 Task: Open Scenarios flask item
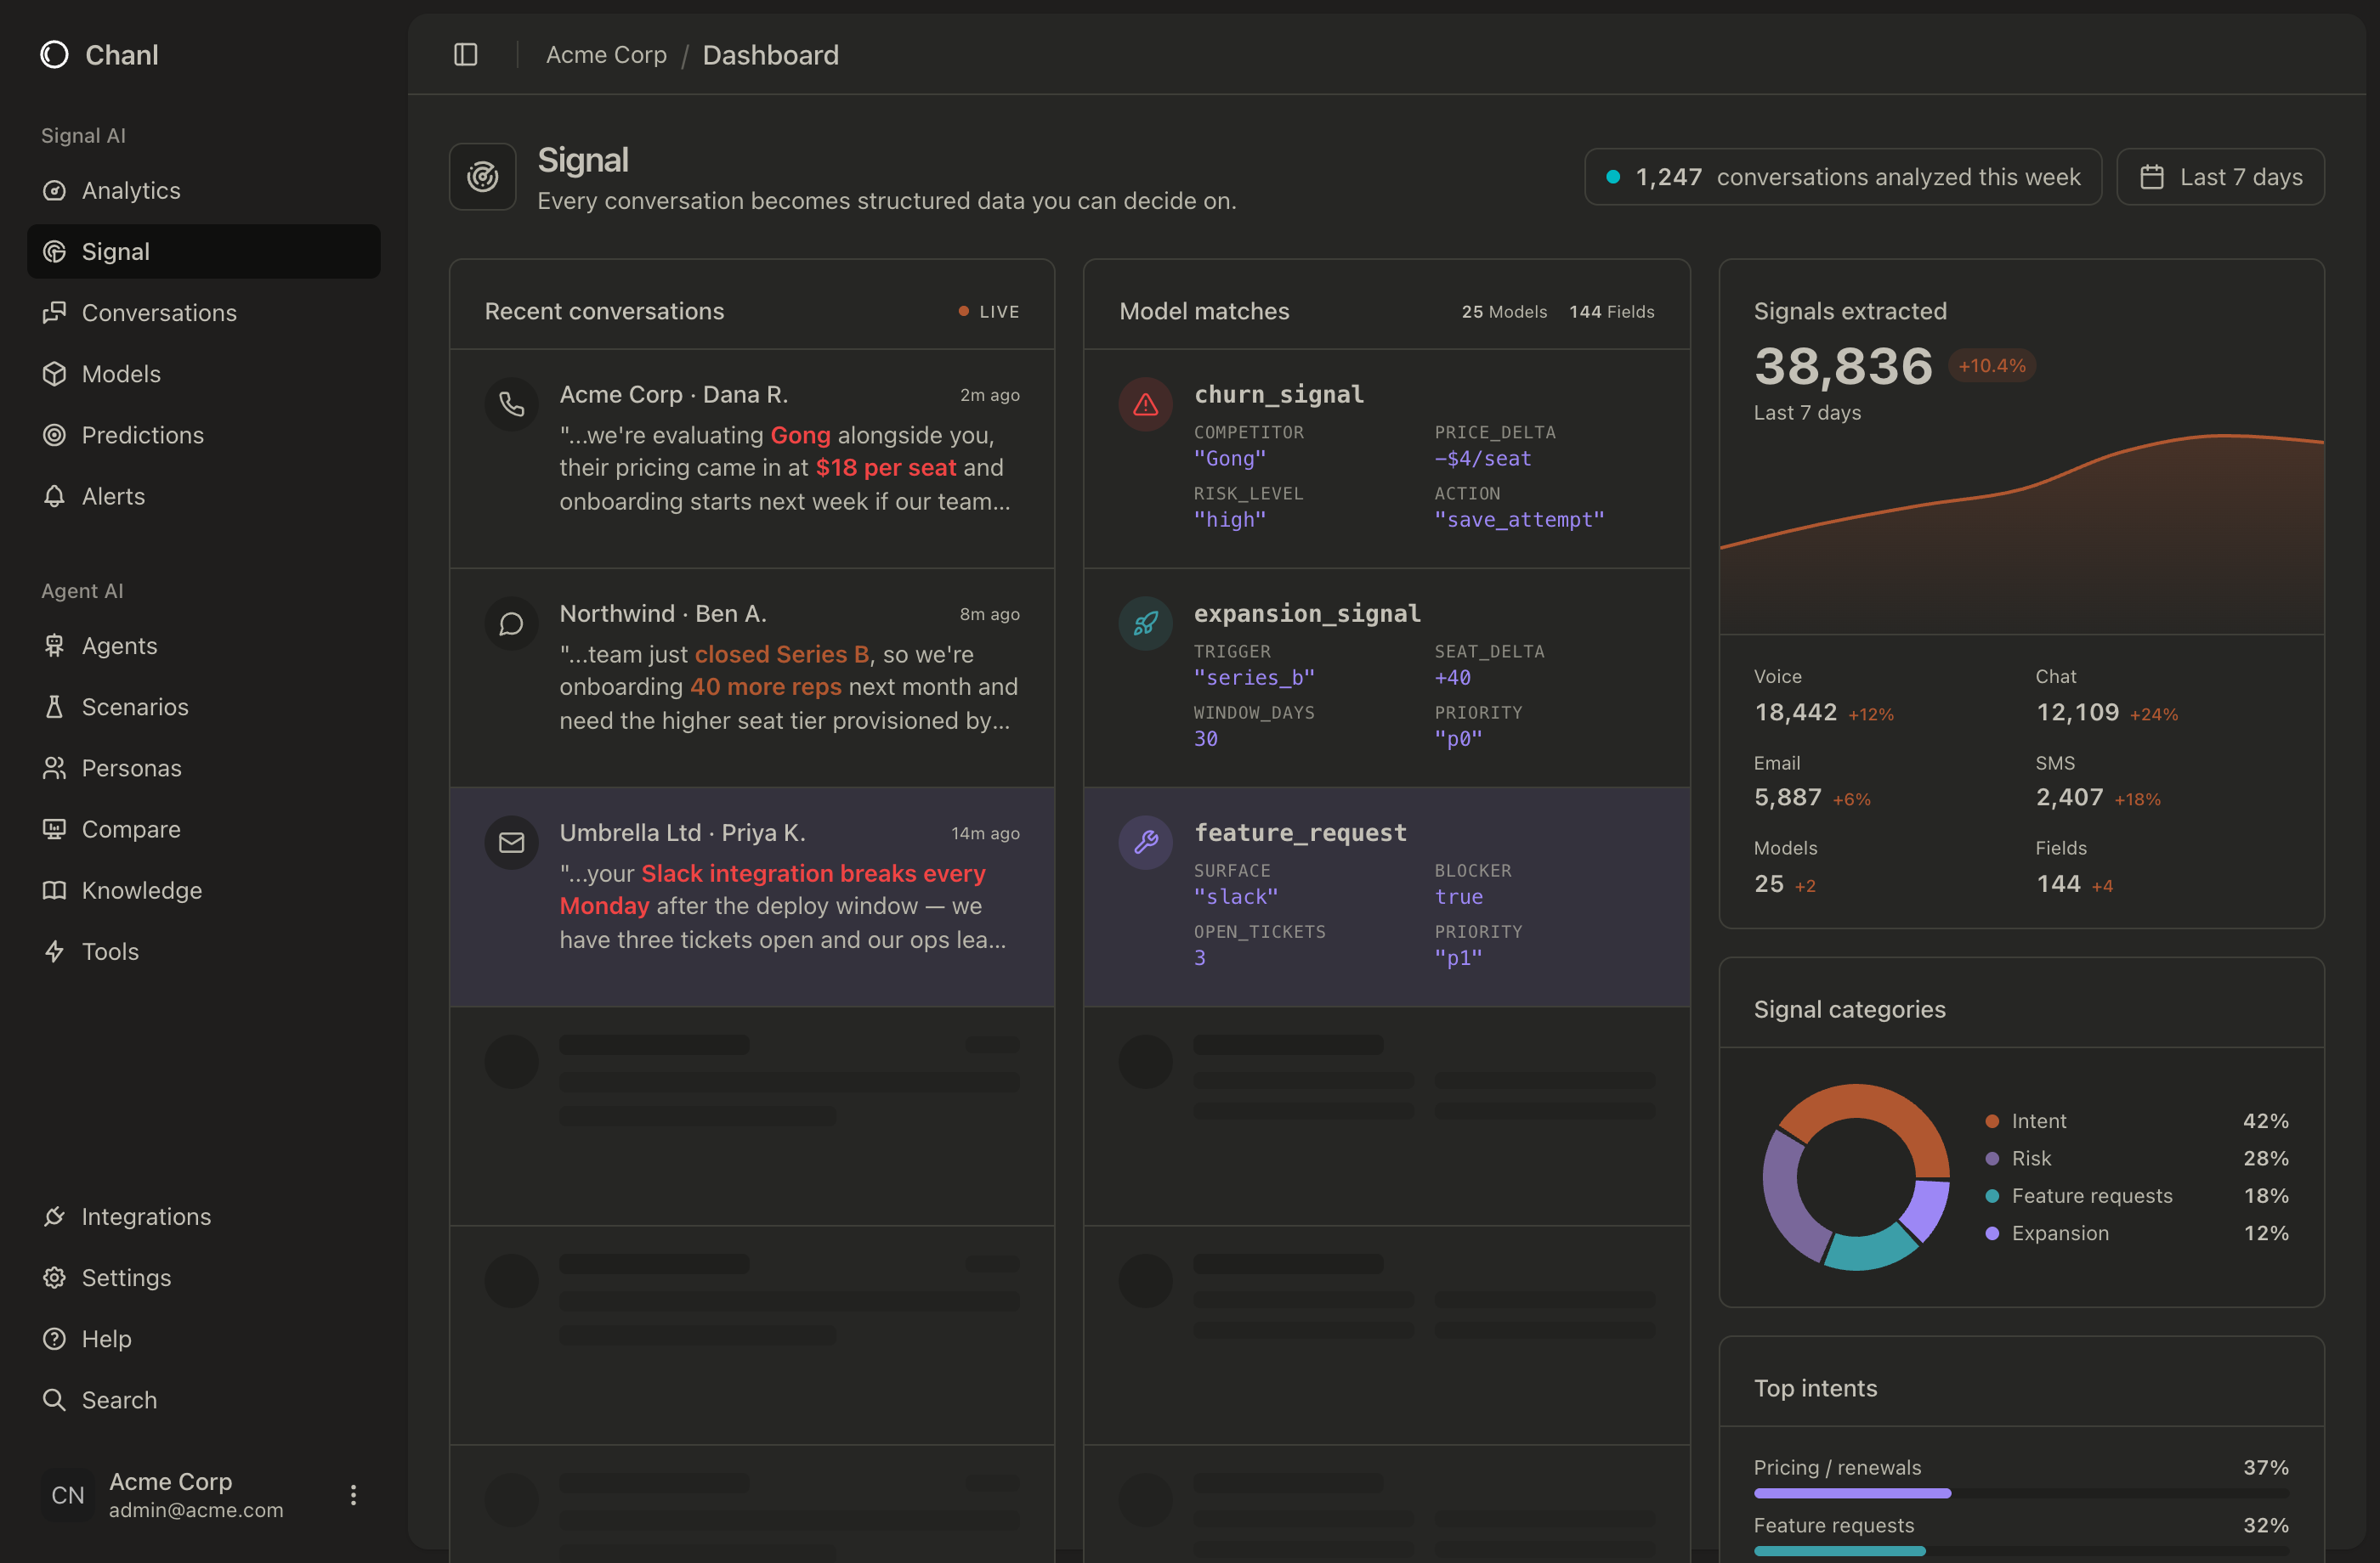tap(134, 707)
